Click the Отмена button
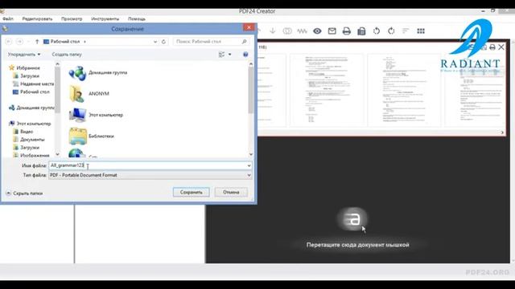 (x=231, y=193)
